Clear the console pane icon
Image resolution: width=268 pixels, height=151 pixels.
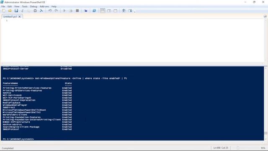[x=41, y=10]
